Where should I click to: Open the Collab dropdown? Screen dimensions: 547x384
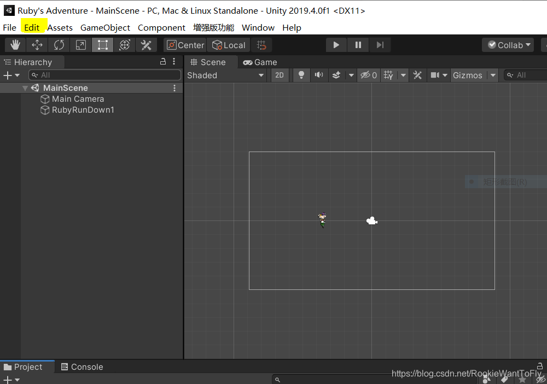508,45
